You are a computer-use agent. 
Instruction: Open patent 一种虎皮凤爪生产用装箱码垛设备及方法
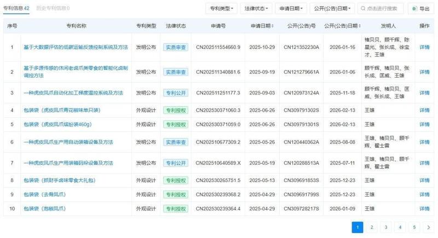tap(68, 163)
